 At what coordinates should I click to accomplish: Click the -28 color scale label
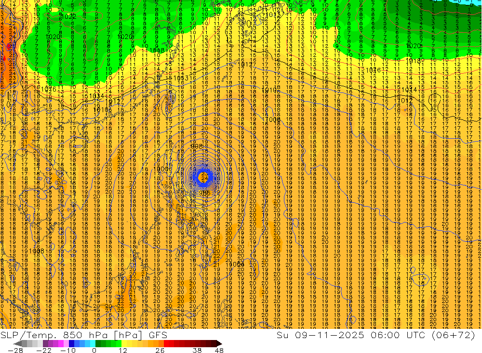pos(15,350)
